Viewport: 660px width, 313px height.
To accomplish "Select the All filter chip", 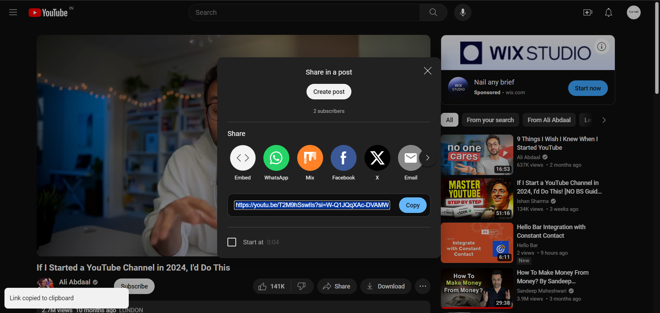I will click(449, 120).
